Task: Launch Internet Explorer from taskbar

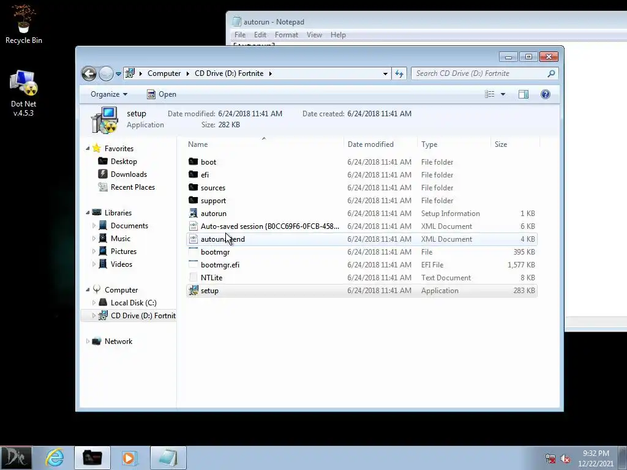Action: tap(54, 458)
